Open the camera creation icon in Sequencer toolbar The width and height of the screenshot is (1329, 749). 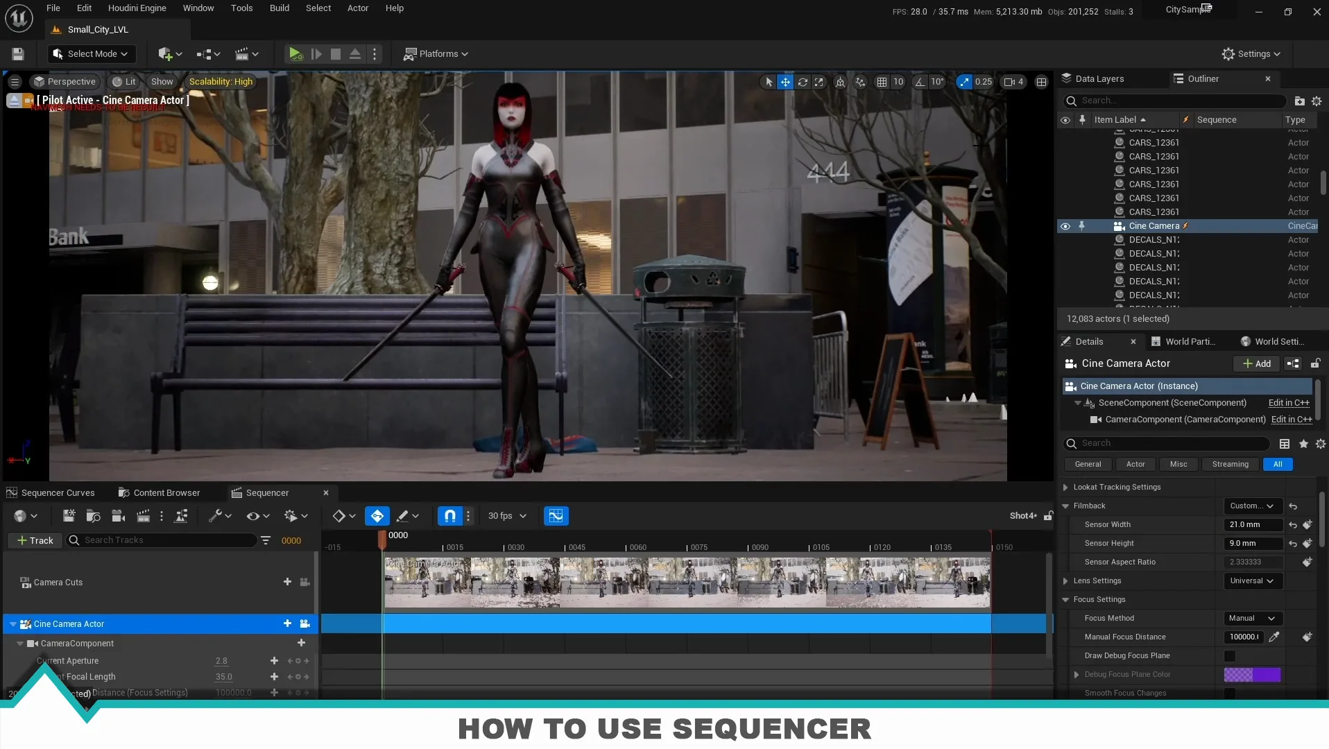click(118, 516)
